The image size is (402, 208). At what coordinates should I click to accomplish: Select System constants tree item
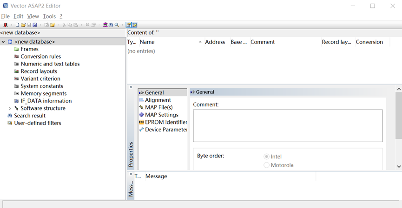click(42, 86)
